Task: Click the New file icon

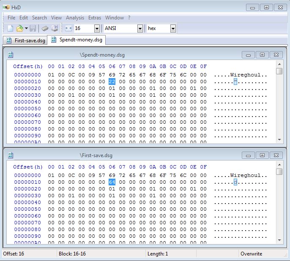Action: click(10, 28)
